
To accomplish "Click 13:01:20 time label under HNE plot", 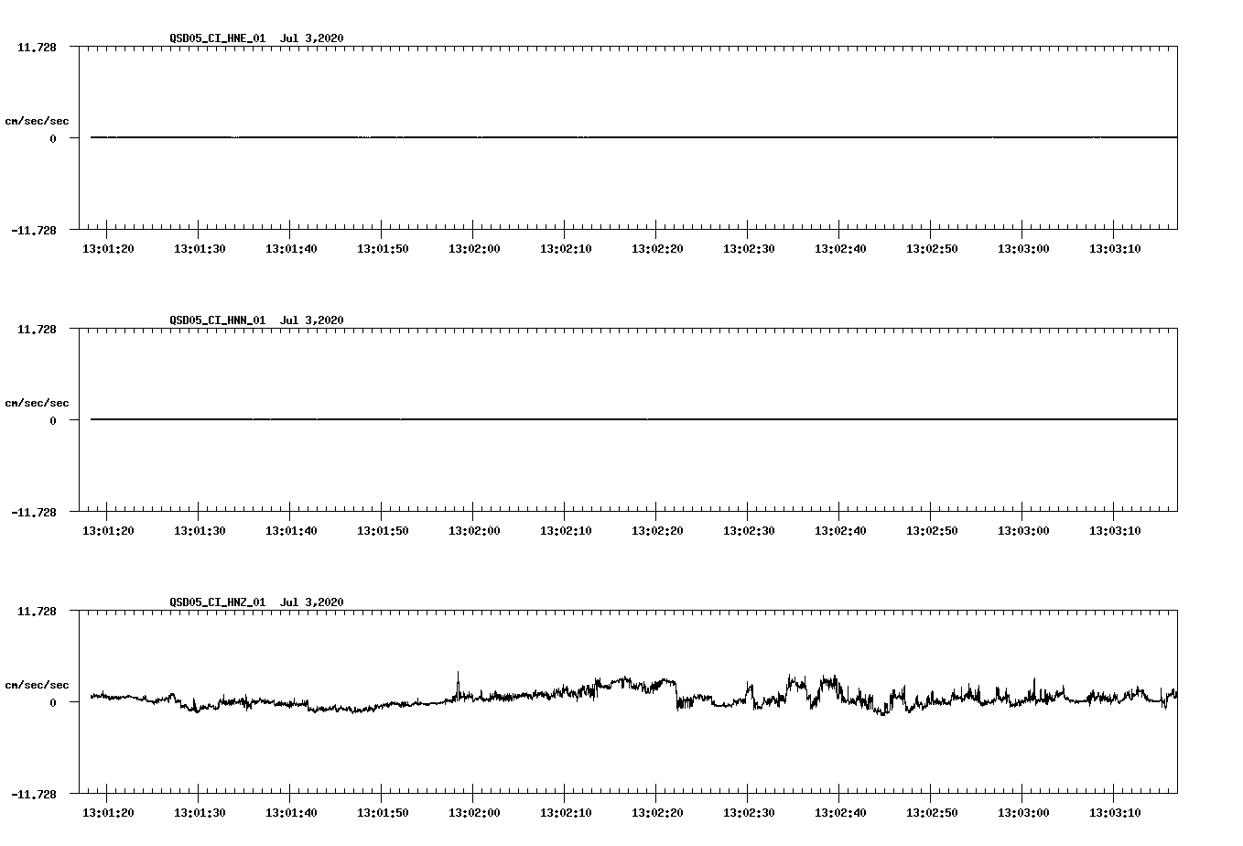I will 108,249.
